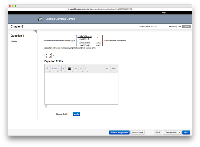Open the matrix grid palette

[69, 69]
